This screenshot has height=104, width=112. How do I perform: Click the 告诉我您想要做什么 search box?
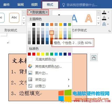(x=82, y=5)
